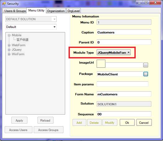This screenshot has width=163, height=141.
Task: Expand the WebForm tree node
Action: [9, 45]
